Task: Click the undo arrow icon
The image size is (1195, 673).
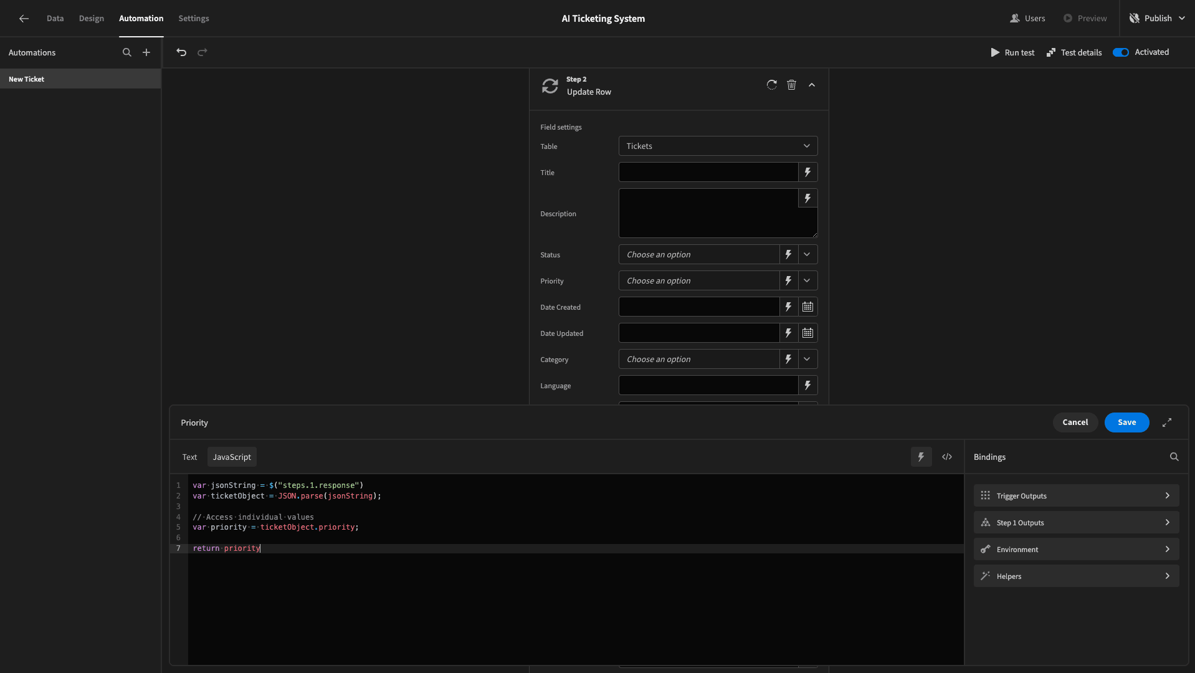Action: tap(181, 52)
